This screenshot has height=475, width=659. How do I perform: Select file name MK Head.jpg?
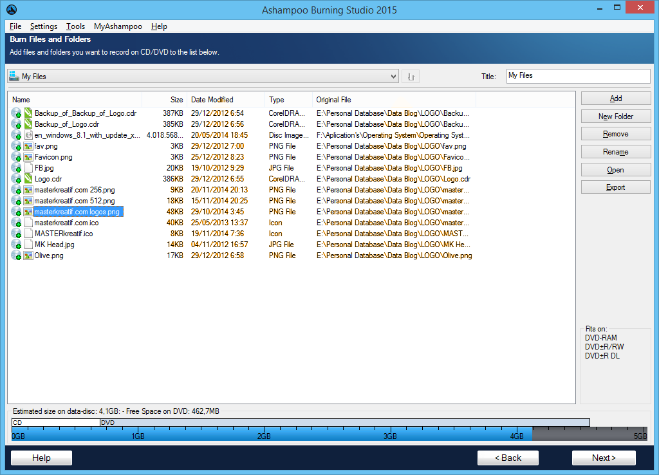tap(54, 244)
